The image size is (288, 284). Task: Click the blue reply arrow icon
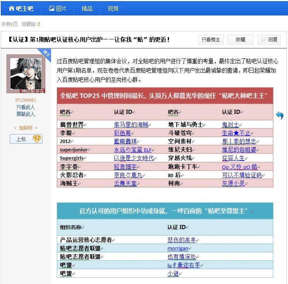pyautogui.click(x=279, y=115)
